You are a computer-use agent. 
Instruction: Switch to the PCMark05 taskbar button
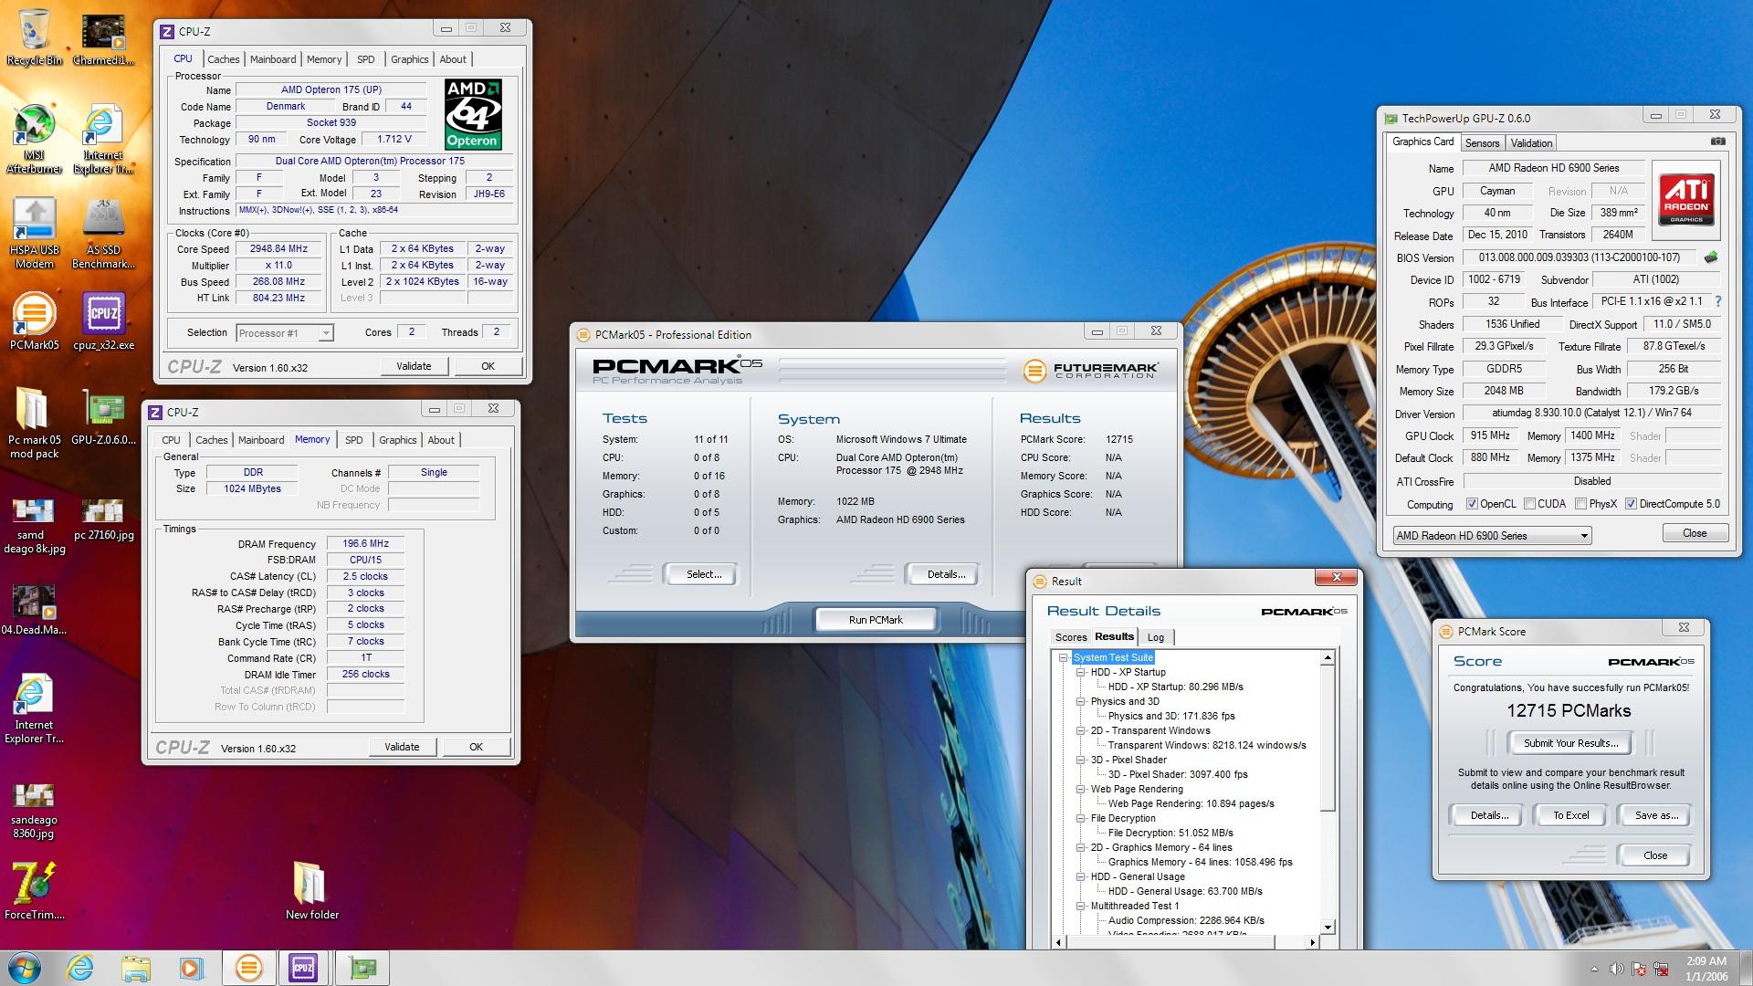(248, 968)
